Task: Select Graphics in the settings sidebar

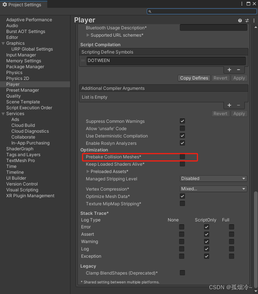Action: tap(15, 43)
